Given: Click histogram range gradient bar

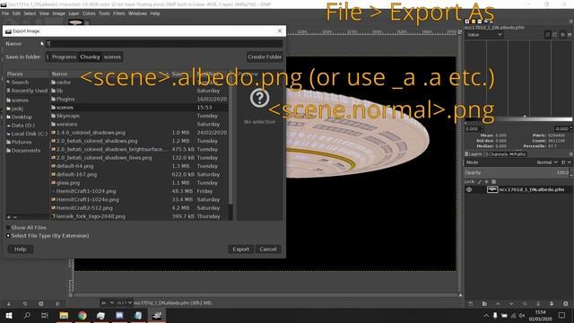Looking at the screenshot, I should tap(518, 119).
